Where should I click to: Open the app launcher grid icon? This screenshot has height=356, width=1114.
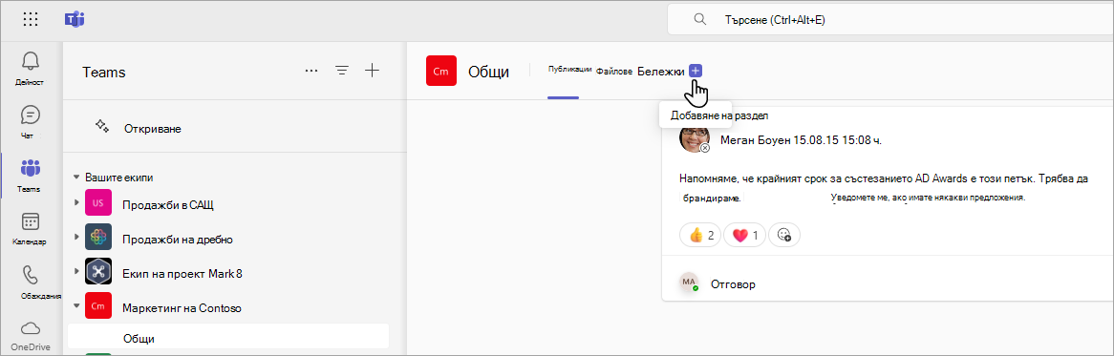click(31, 19)
